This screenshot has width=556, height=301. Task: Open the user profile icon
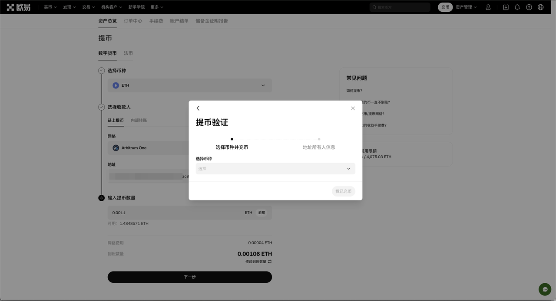488,7
